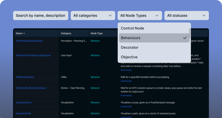Viewport: 222px width, 118px height.
Task: Click 'Visualizes a path, given as a vector' description
Action: (148, 113)
